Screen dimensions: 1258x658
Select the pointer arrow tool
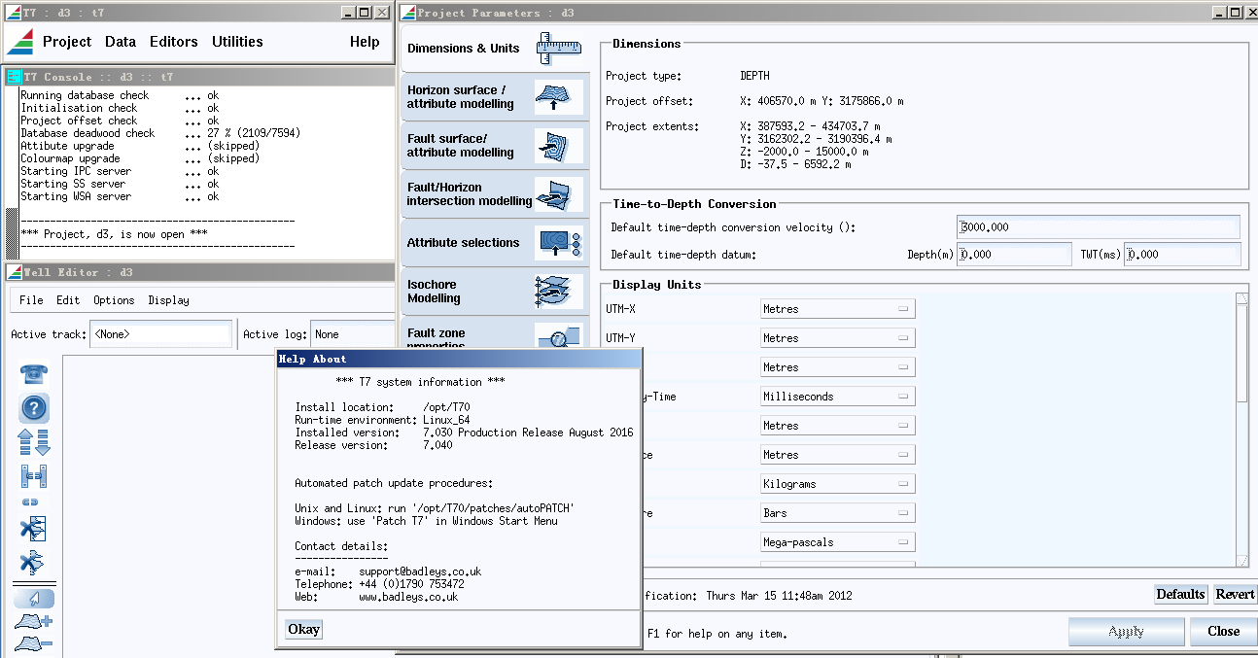coord(34,598)
